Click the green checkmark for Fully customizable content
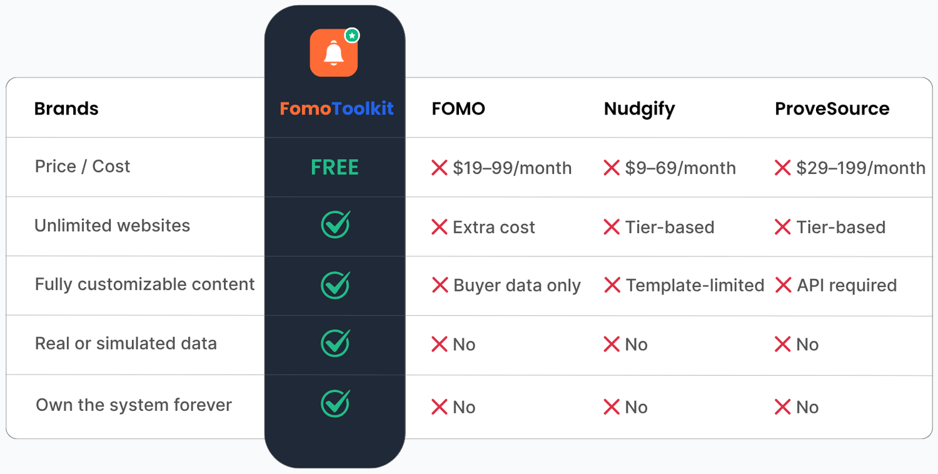The height and width of the screenshot is (474, 938). (335, 285)
